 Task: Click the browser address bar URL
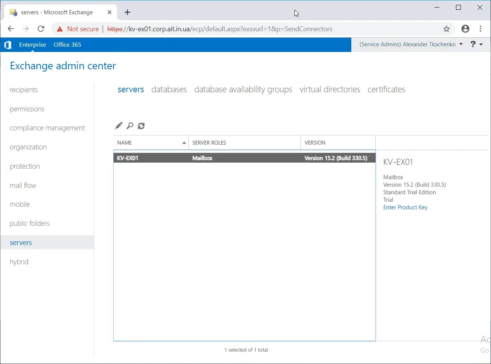(220, 29)
